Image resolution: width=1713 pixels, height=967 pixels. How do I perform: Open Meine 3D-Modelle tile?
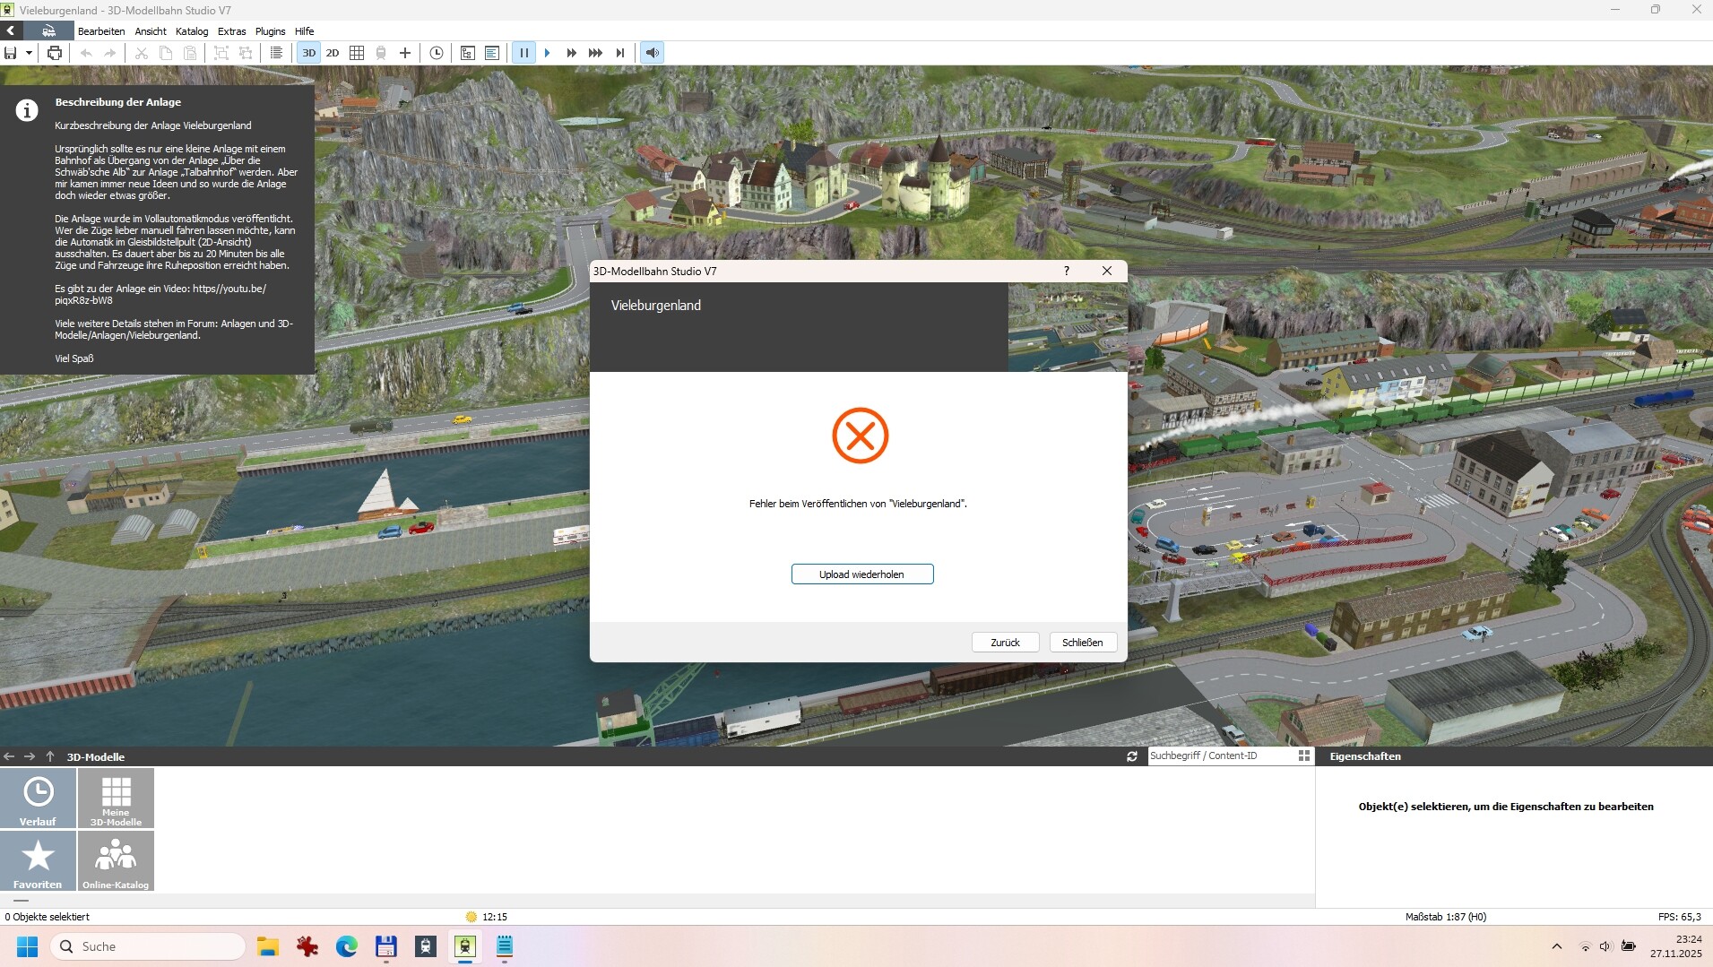tap(116, 798)
